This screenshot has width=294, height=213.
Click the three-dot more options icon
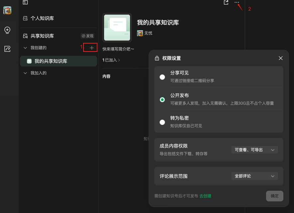(x=236, y=3)
